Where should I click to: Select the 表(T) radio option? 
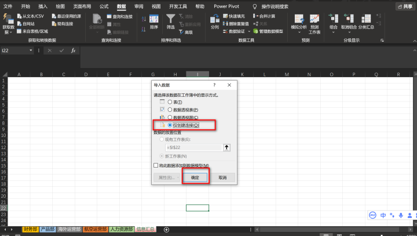[x=170, y=102]
